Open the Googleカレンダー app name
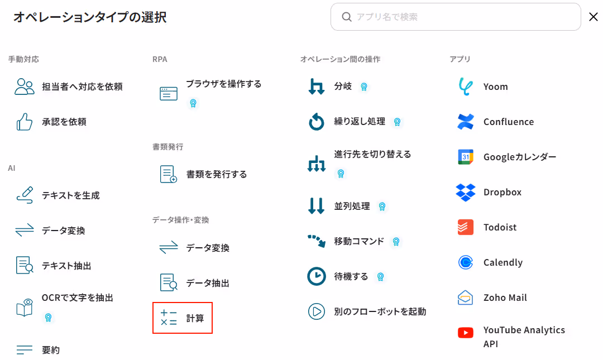 coord(520,157)
